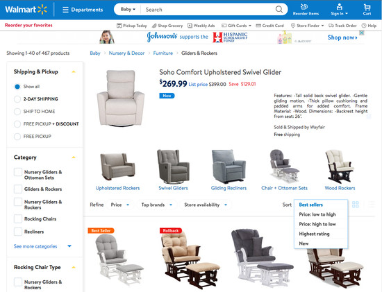Check the Recliners category checkbox
This screenshot has width=382, height=292.
coord(18,232)
